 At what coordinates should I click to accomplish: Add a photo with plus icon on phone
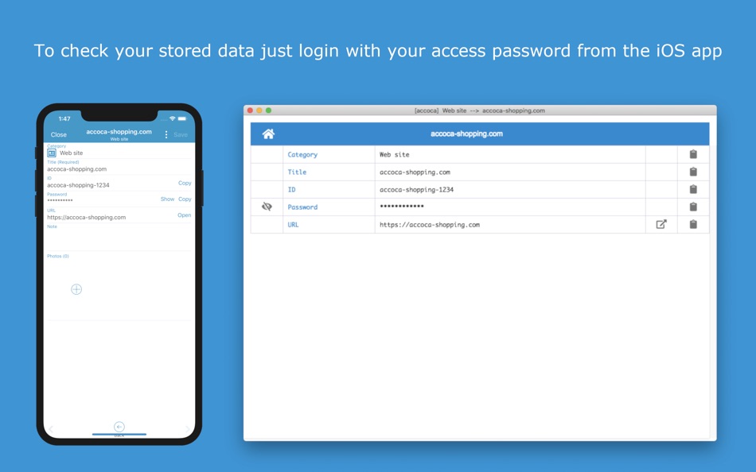click(76, 289)
